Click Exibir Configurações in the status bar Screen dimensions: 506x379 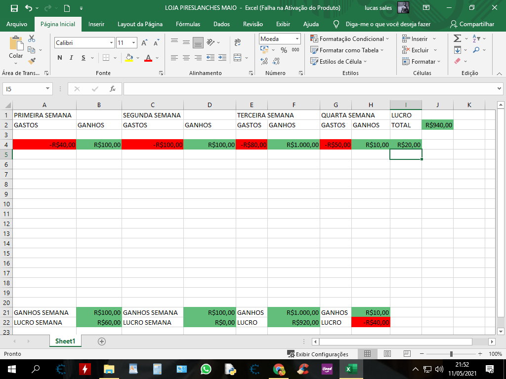pyautogui.click(x=319, y=354)
